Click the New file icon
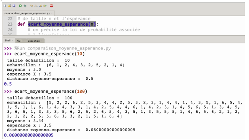Image resolution: width=249 pixels, height=140 pixels. [5, 6]
